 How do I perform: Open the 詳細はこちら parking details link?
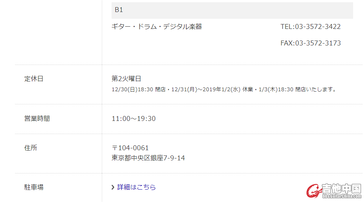(136, 187)
